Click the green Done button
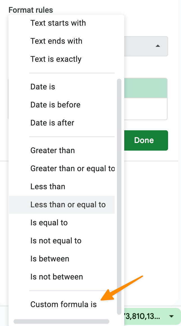Image resolution: width=181 pixels, height=326 pixels. [x=144, y=140]
